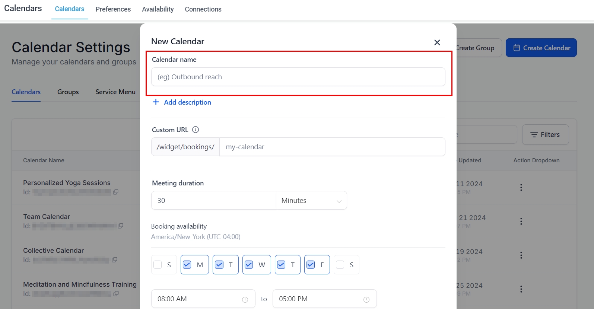Switch to the Preferences tab

[x=113, y=9]
